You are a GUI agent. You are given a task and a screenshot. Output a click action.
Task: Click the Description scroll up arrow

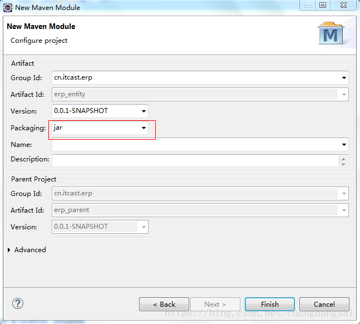(343, 159)
